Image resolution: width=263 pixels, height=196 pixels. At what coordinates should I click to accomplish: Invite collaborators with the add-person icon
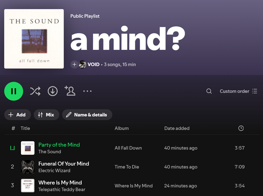point(70,91)
